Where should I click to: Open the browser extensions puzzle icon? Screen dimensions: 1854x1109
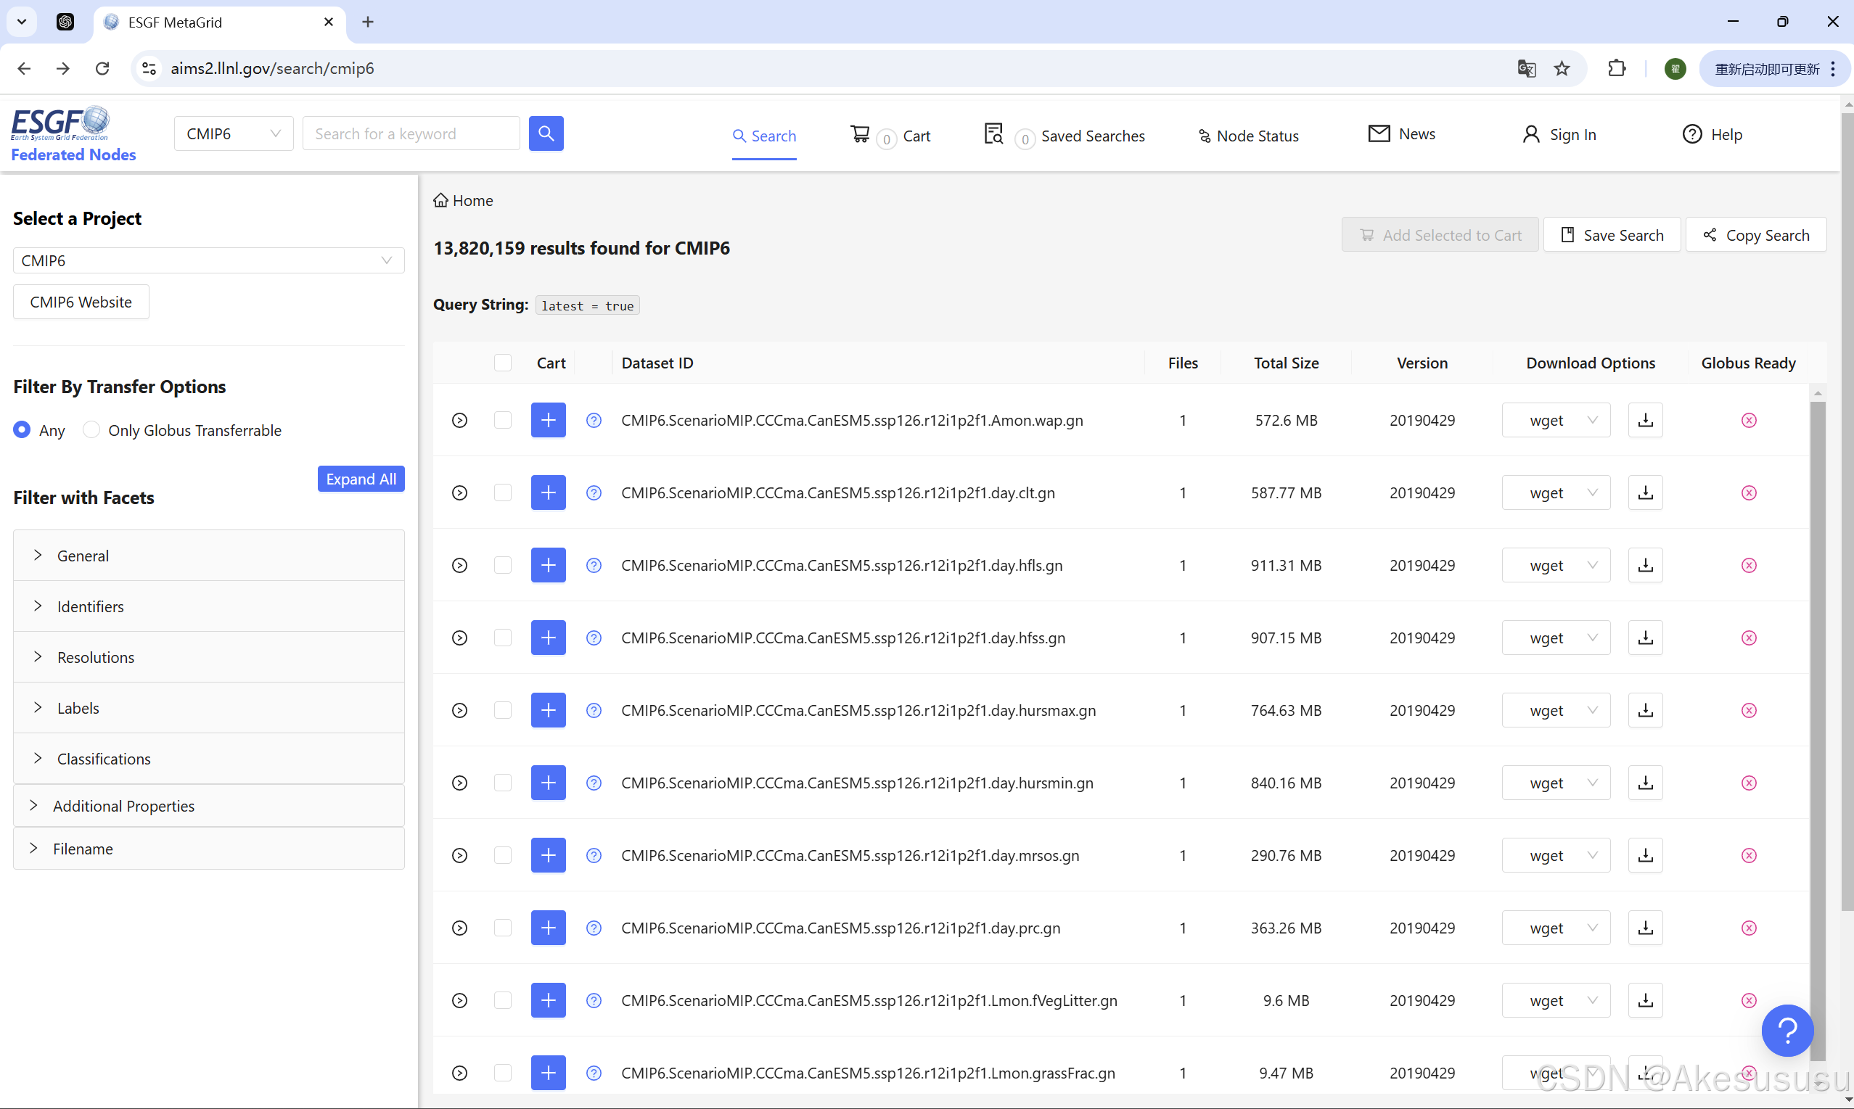coord(1616,69)
